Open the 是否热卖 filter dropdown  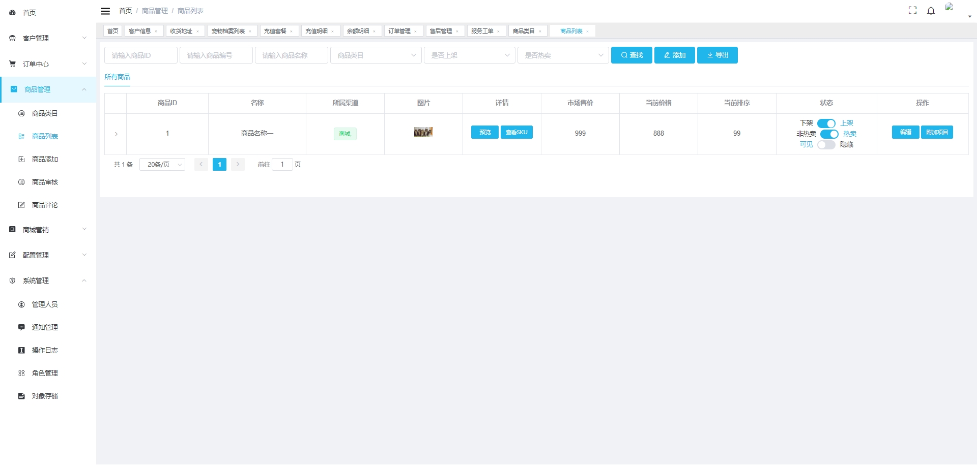point(563,55)
